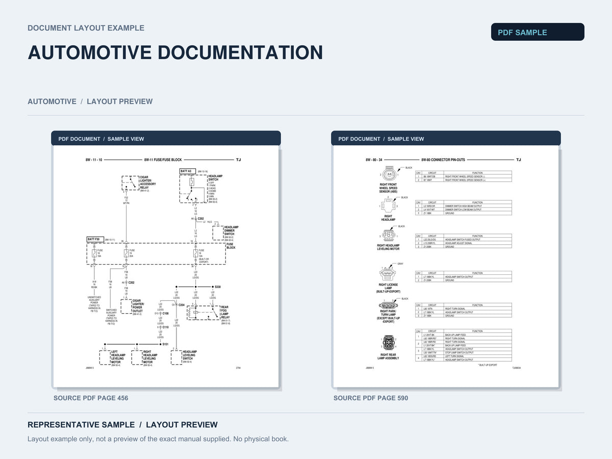This screenshot has height=459, width=612.
Task: Select the REPRESENTATIVE SAMPLE / LAYOUT PREVIEW heading
Action: [122, 425]
